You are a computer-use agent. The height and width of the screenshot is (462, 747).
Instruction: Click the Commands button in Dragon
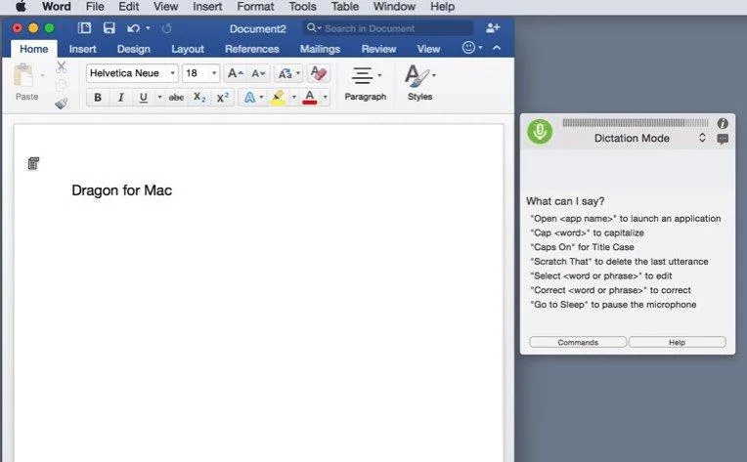(x=578, y=342)
